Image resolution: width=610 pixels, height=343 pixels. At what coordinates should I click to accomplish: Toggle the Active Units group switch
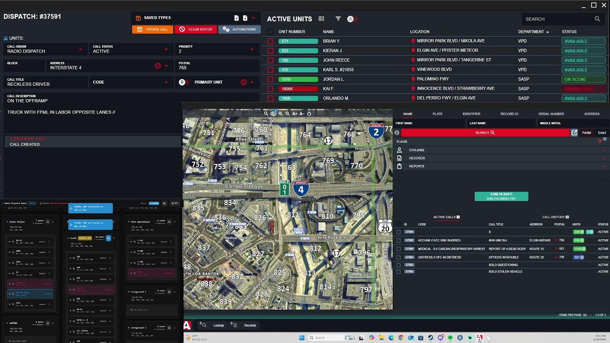pos(352,19)
